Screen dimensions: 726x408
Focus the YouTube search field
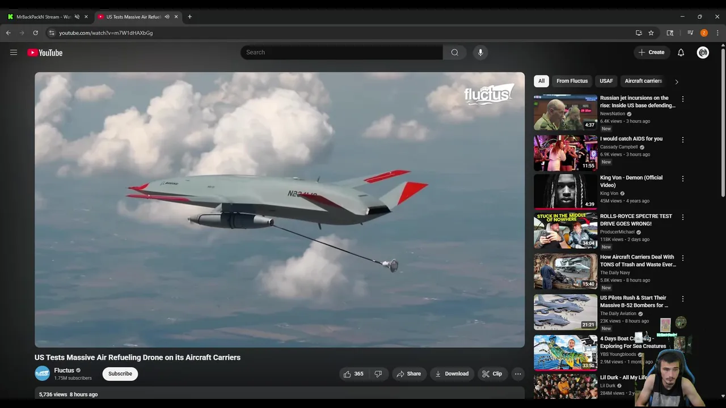tap(341, 52)
